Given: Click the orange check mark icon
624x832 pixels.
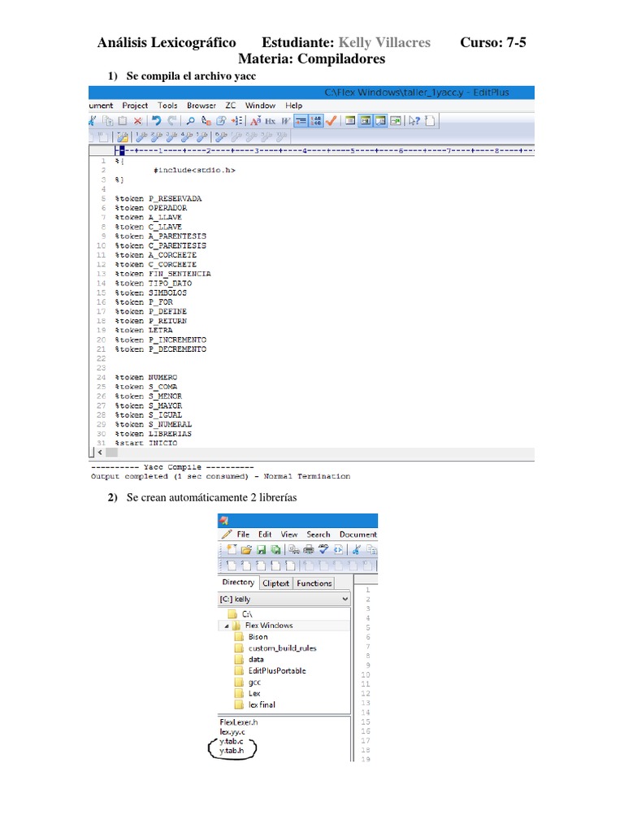Looking at the screenshot, I should click(x=331, y=121).
